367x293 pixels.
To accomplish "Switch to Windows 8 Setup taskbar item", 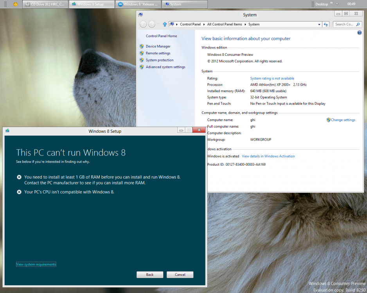I will [x=92, y=4].
